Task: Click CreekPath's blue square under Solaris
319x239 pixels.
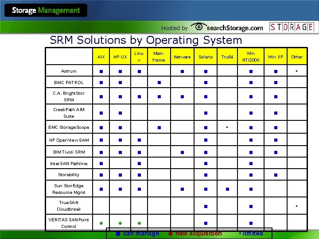Action: pos(206,113)
